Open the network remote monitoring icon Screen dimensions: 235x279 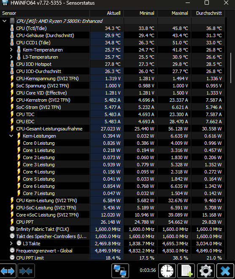tap(120, 271)
